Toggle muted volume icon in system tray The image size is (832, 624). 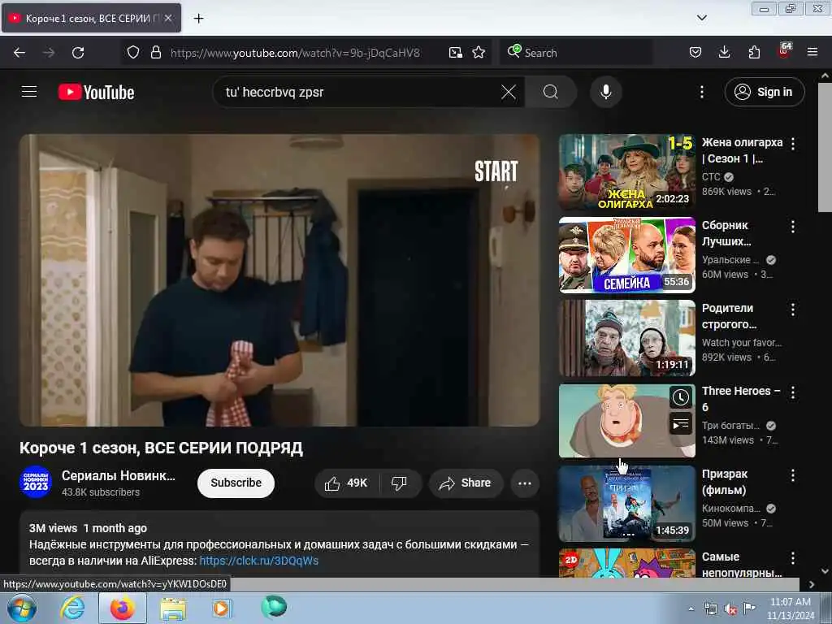coord(730,609)
